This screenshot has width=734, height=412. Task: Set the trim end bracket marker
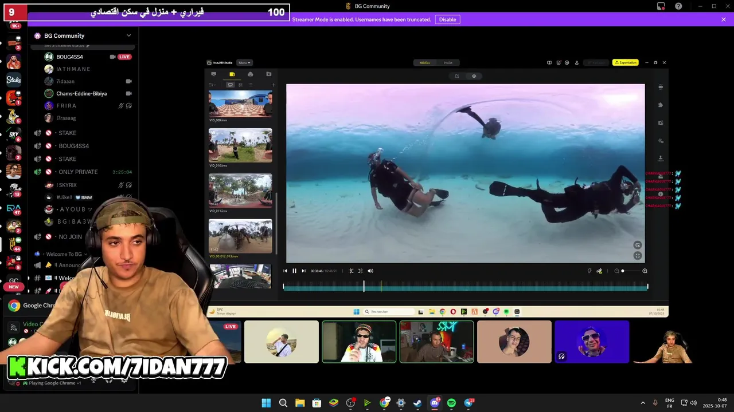coord(360,271)
